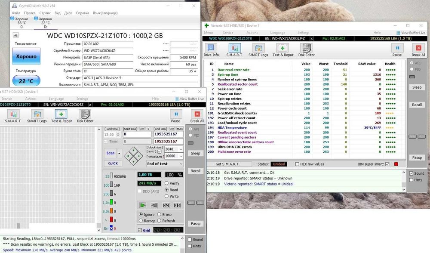Click the QUICK scan button
Image resolution: width=430 pixels, height=253 pixels.
tap(113, 163)
